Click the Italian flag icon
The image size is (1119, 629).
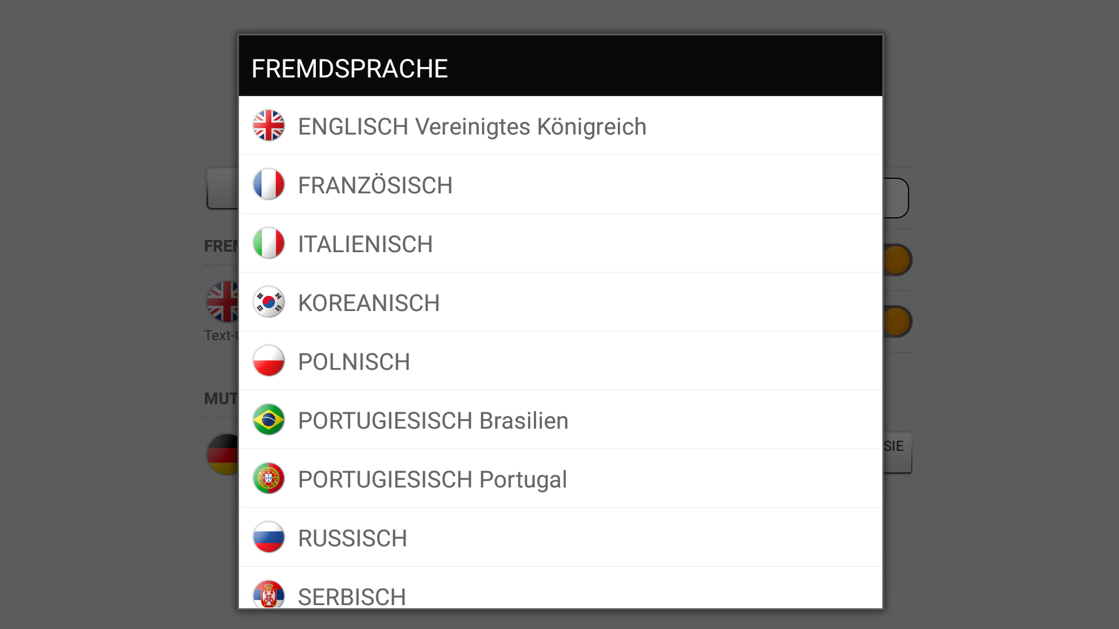coord(269,243)
